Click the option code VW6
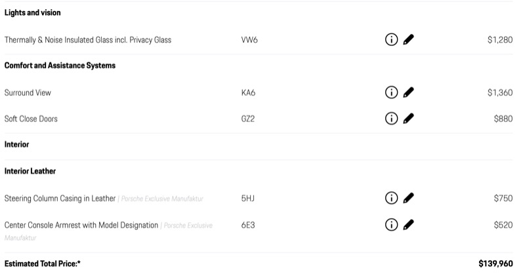This screenshot has width=525, height=280. [x=249, y=40]
